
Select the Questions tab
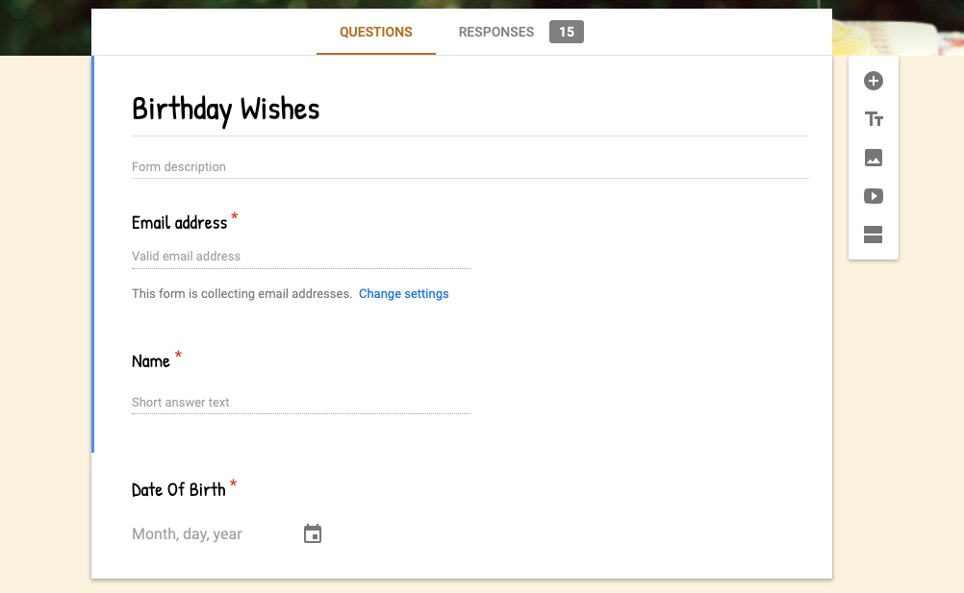coord(375,32)
